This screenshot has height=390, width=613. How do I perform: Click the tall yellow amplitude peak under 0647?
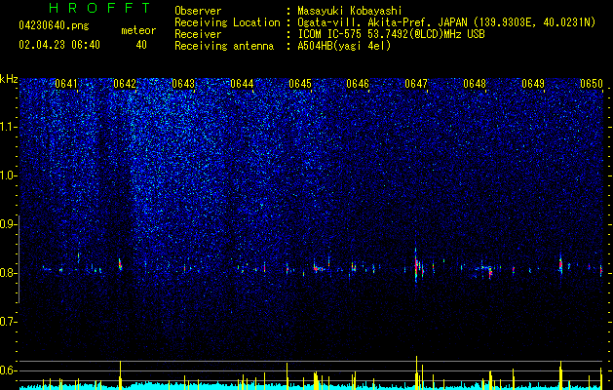[x=417, y=372]
